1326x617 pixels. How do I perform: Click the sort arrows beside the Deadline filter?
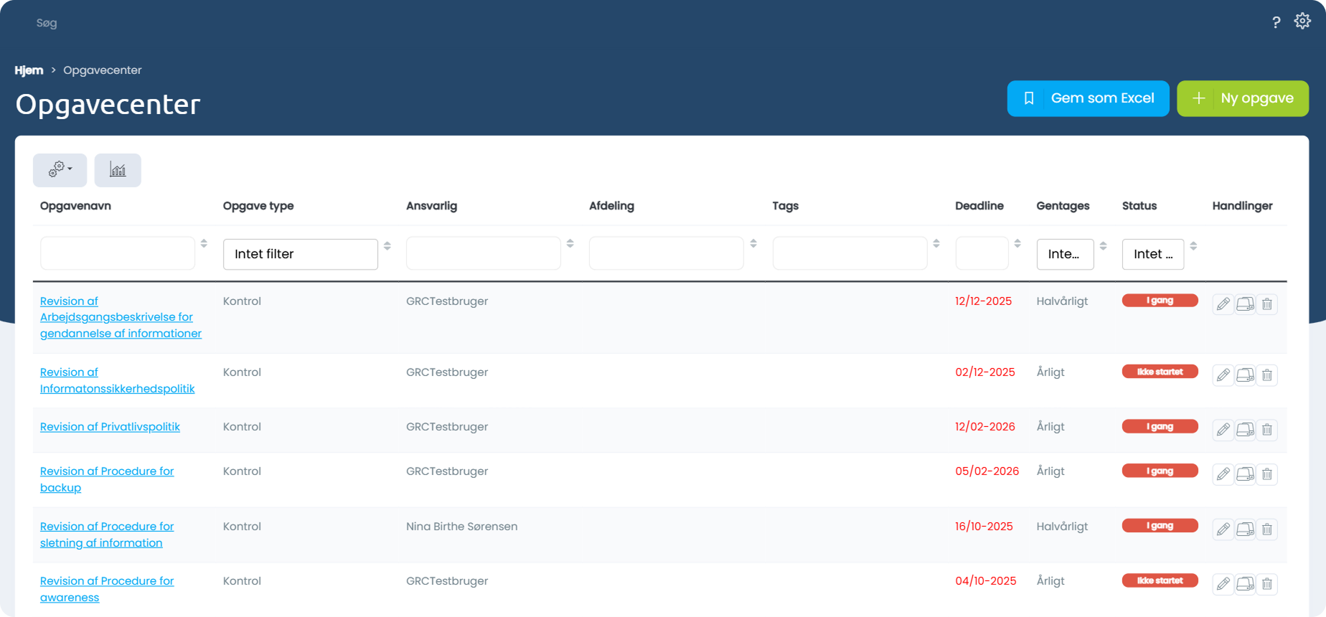coord(1017,244)
